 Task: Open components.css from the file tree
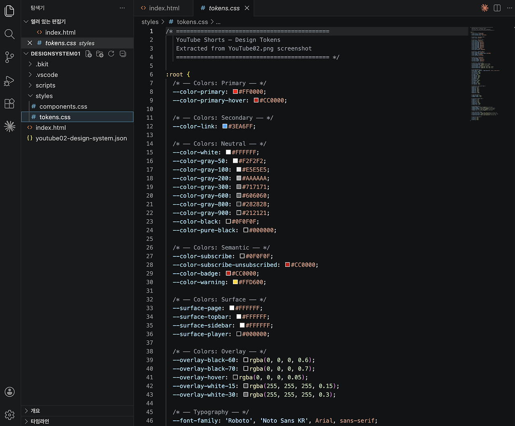pos(77,106)
